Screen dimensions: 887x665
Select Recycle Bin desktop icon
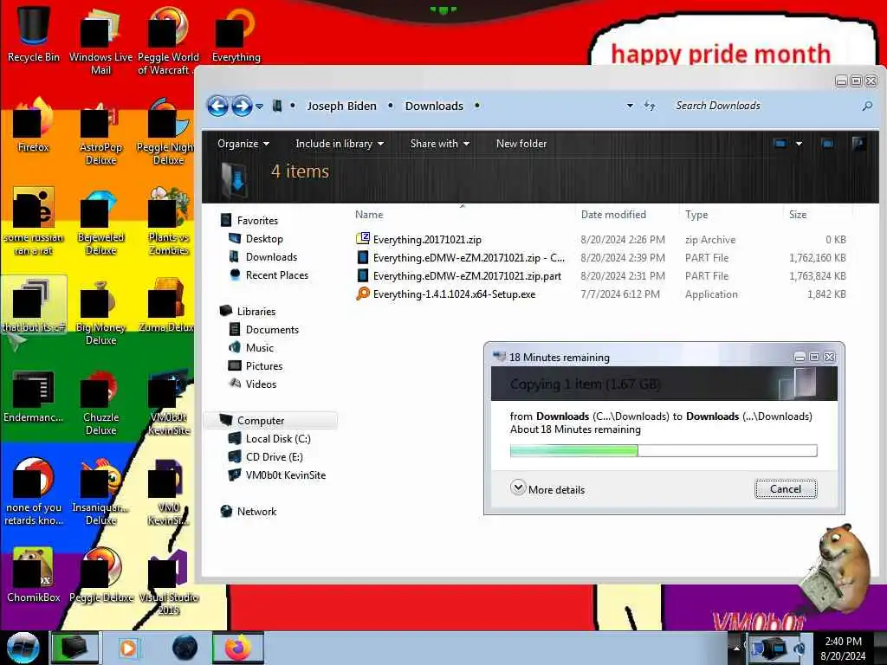34,34
